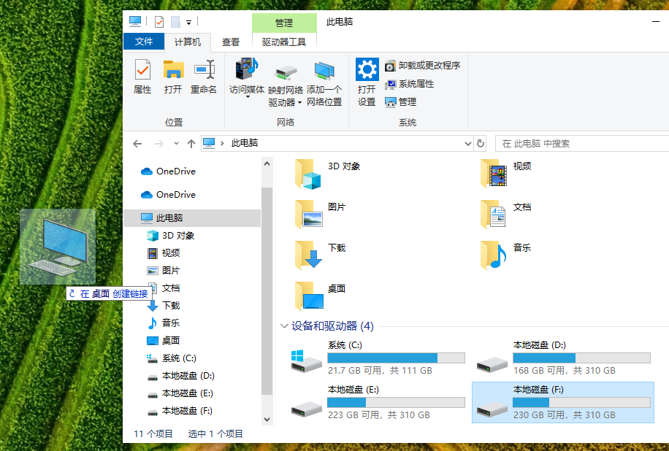Select the 图片 folder in the main pane
This screenshot has height=451, width=669.
click(321, 214)
